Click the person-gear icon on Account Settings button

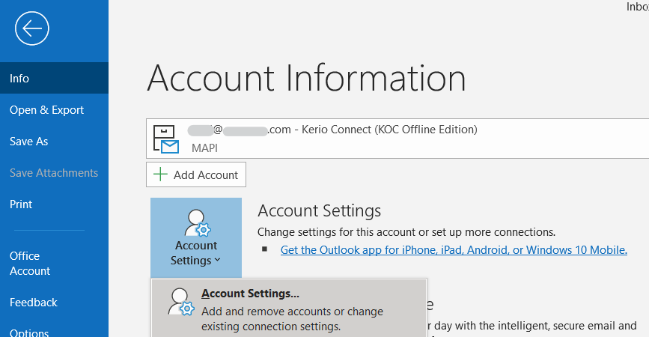click(x=198, y=223)
